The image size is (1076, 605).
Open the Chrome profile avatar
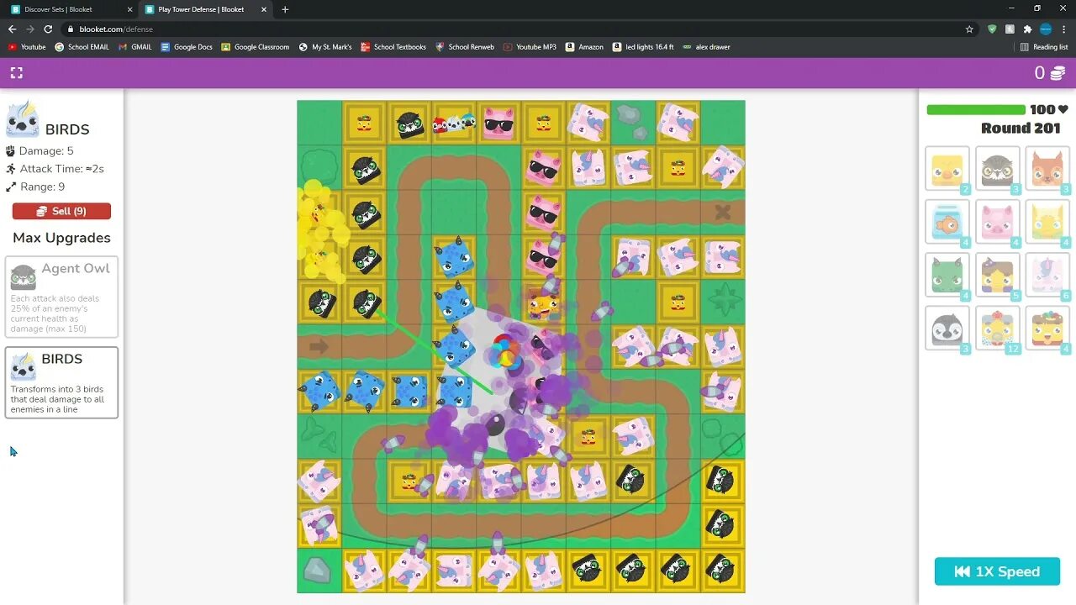pyautogui.click(x=1045, y=29)
